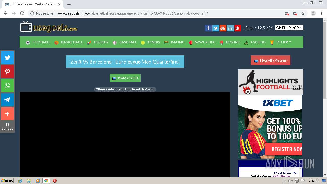Click first blocked popup icon in address bar
Viewport: 327px width, 184px height.
coord(287,13)
